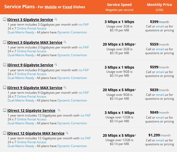177x152 pixels.
Task: Open the iDirect 3 Gigabyte MAX Service title
Action: (x=35, y=42)
